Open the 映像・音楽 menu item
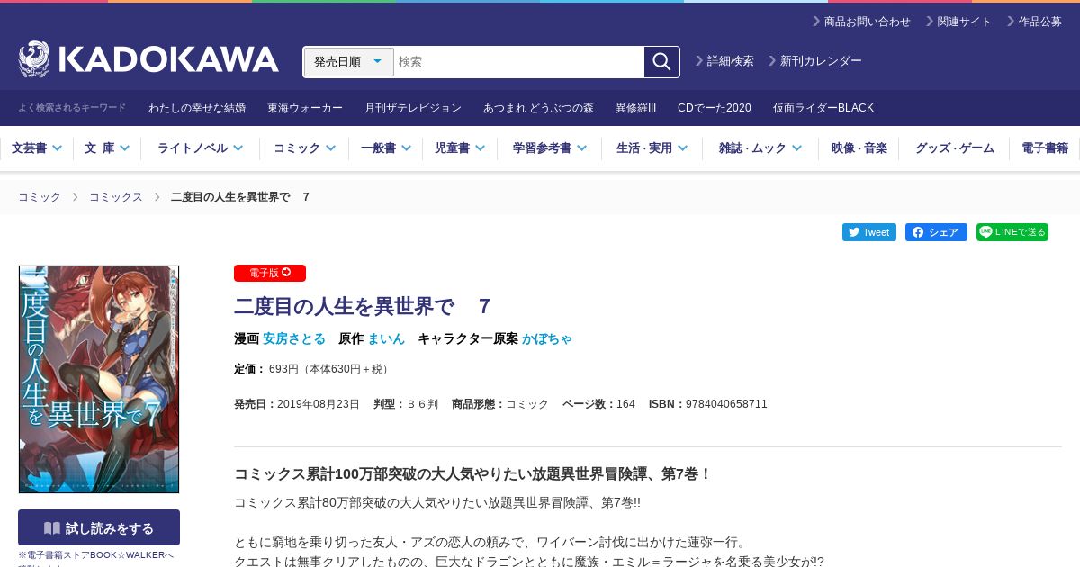Image resolution: width=1080 pixels, height=567 pixels. pyautogui.click(x=859, y=148)
